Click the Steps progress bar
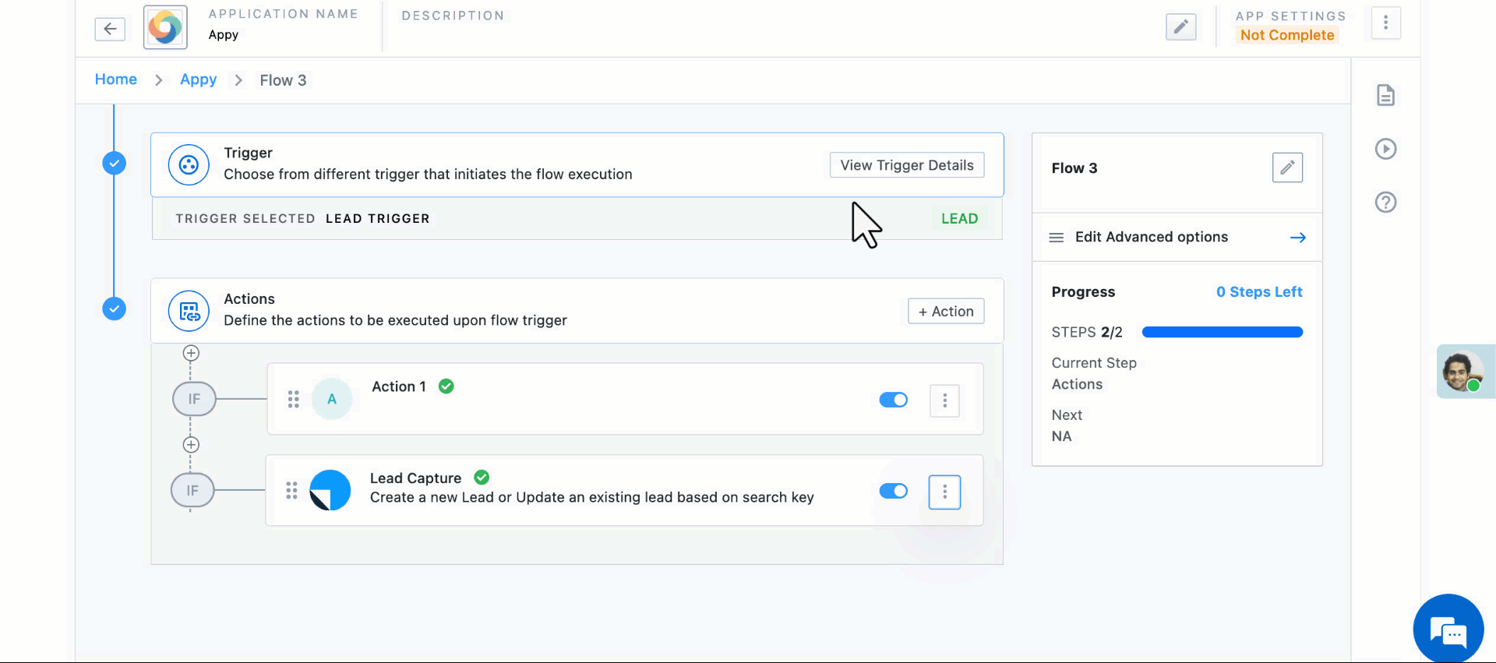Screen dimensions: 1496x663 click(x=1222, y=333)
